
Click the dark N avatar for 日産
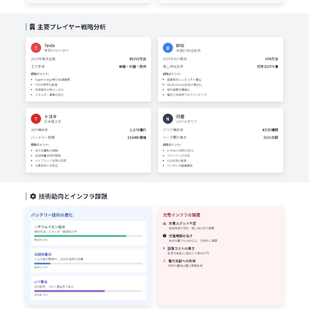coord(168,118)
